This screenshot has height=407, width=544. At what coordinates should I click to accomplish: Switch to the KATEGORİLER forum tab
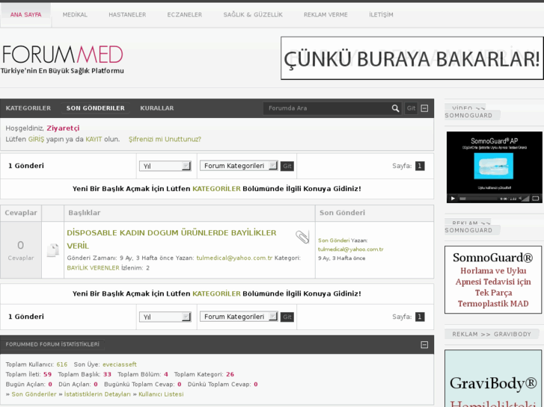28,108
